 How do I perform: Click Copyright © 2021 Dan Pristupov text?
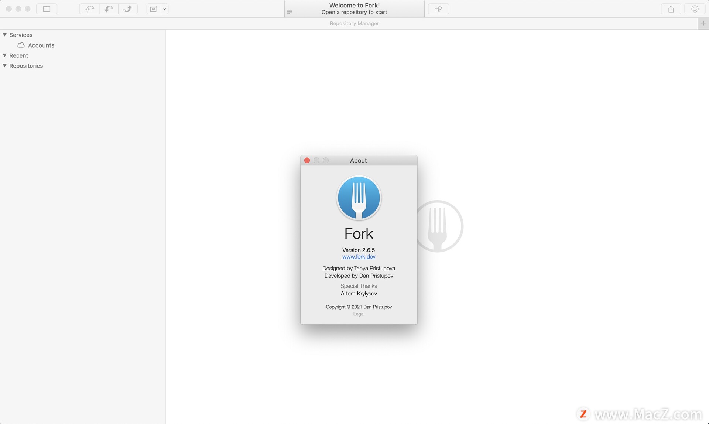point(359,307)
